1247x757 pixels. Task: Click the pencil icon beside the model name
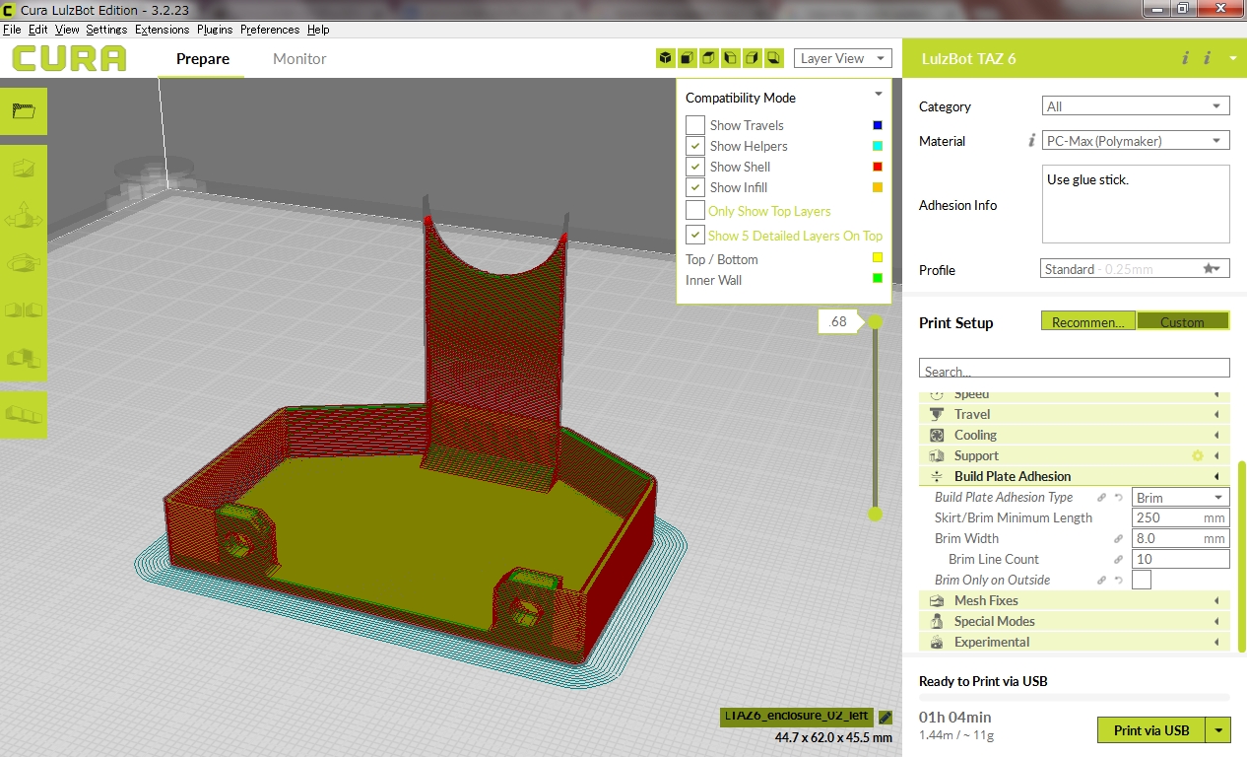click(x=885, y=718)
